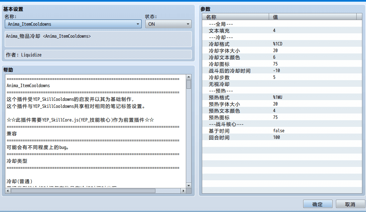Select the 预热文本颜色 parameter row
The image size is (366, 212).
tap(282, 111)
